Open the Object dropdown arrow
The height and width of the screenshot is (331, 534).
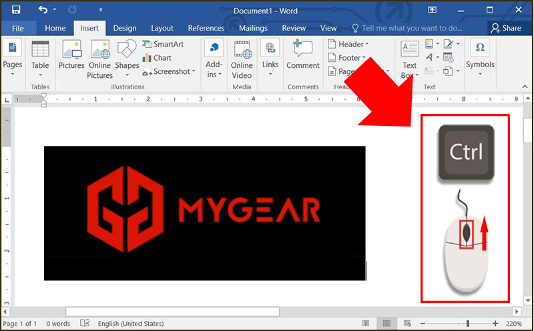pyautogui.click(x=458, y=71)
